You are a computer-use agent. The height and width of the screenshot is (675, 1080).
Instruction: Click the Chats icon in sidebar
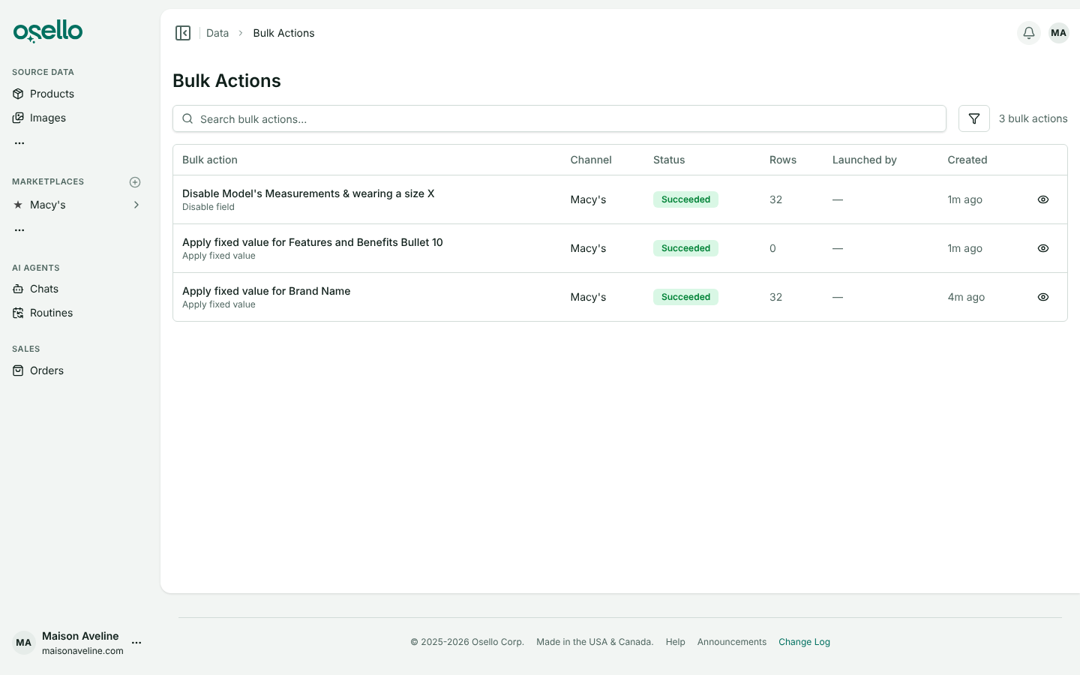click(18, 289)
